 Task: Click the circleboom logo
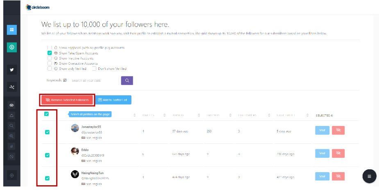click(38, 7)
